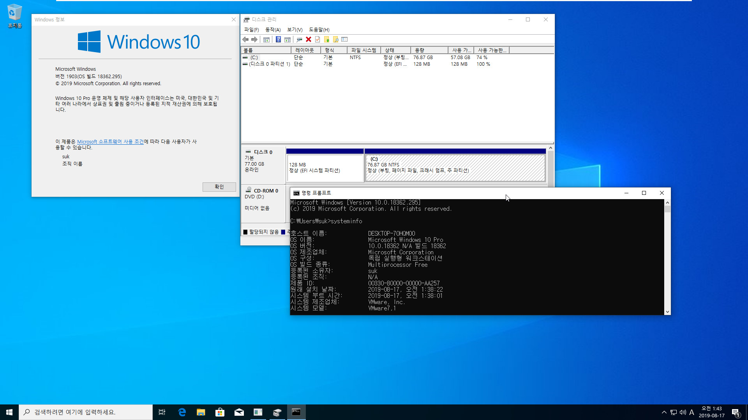Viewport: 748px width, 420px height.
Task: Click the folder with green arrow icon
Action: 326,40
